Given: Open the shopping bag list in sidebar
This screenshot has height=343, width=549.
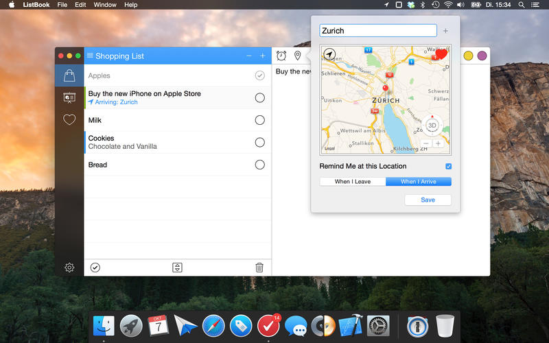Looking at the screenshot, I should pyautogui.click(x=69, y=75).
